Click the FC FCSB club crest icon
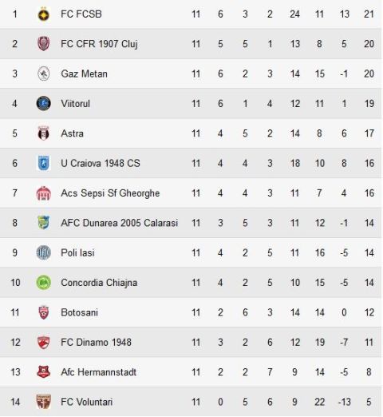 (x=43, y=14)
